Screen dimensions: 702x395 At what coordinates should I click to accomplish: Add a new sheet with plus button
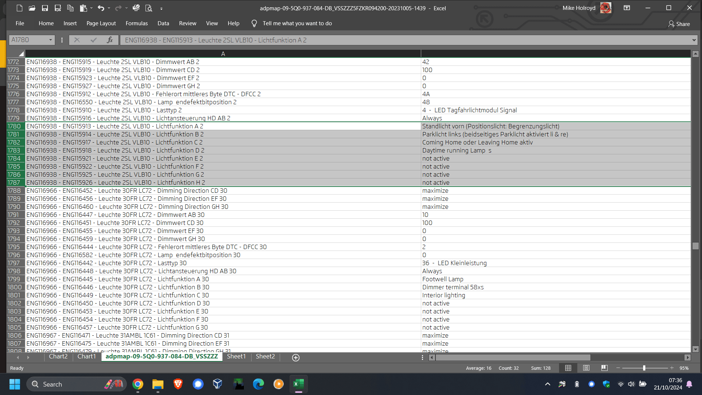(x=296, y=357)
